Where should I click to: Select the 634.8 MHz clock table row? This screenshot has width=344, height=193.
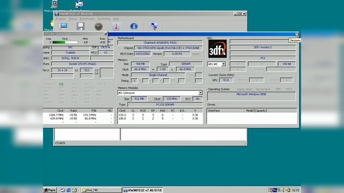pos(78,118)
